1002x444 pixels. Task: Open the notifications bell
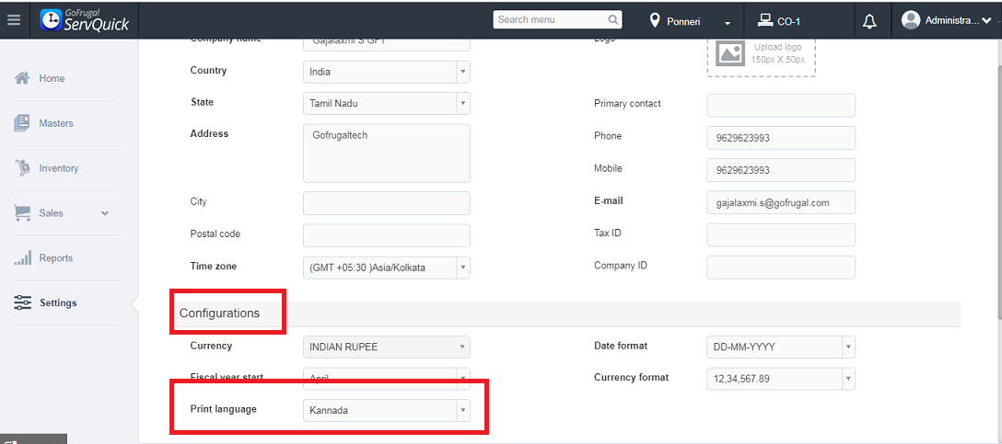[869, 21]
